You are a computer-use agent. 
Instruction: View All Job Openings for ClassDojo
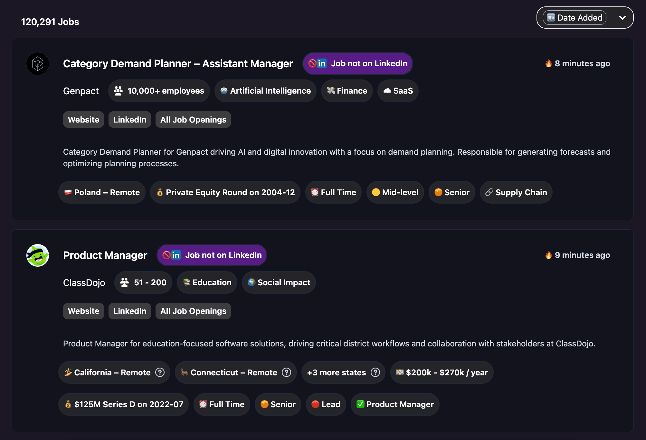coord(193,311)
